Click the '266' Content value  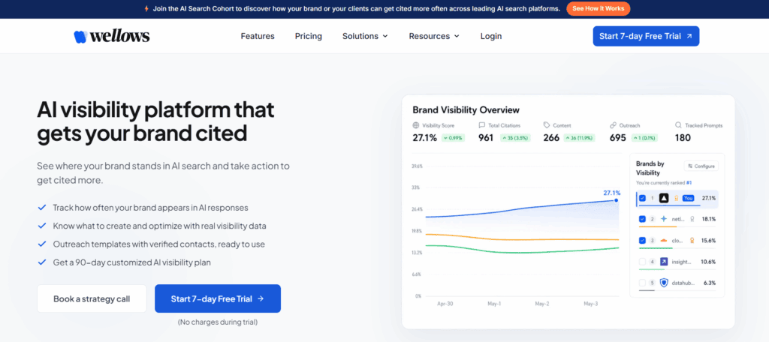pos(551,138)
